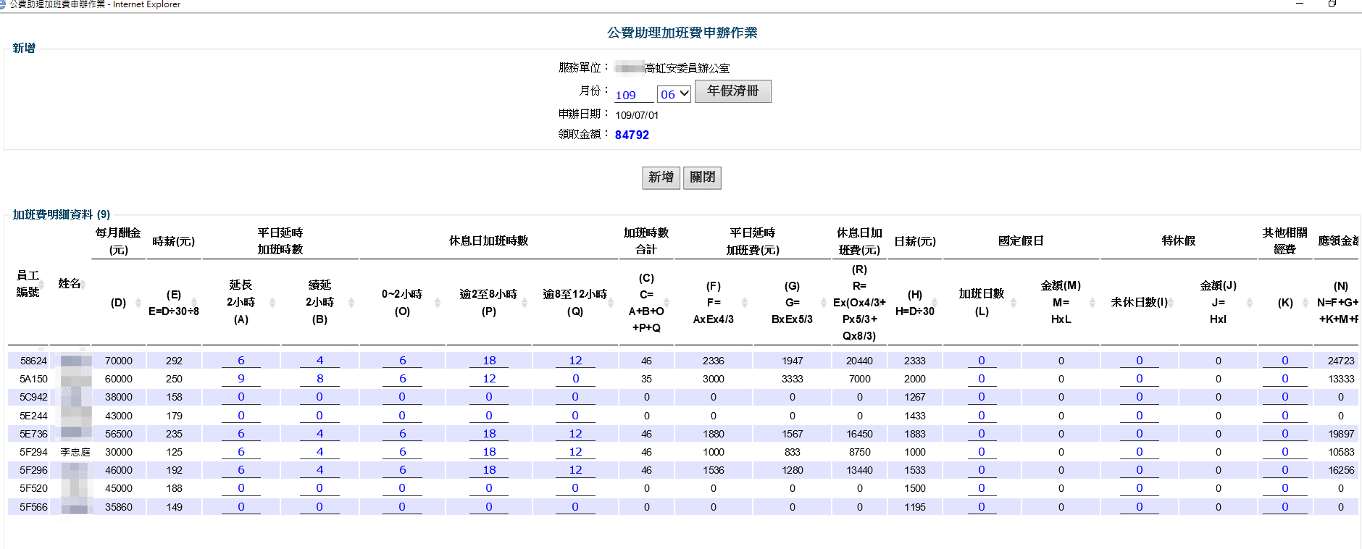Click the 年假清冊 button
The width and height of the screenshot is (1362, 549).
(732, 91)
